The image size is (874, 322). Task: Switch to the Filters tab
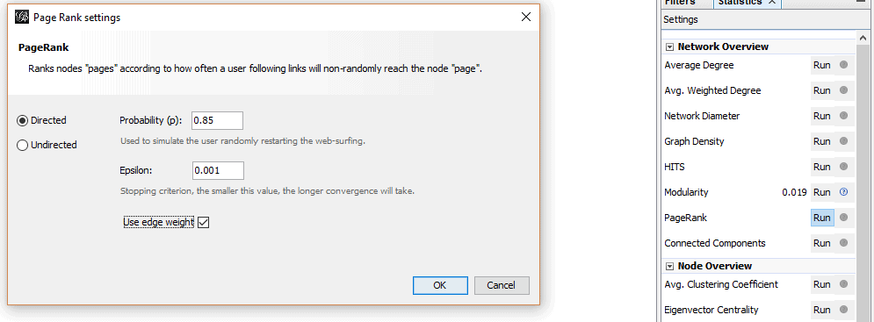click(x=680, y=3)
